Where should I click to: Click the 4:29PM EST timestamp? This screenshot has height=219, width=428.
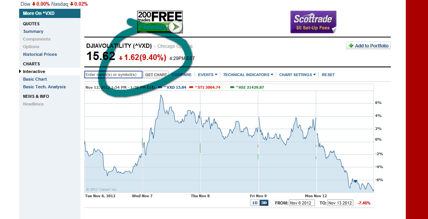[x=182, y=58]
